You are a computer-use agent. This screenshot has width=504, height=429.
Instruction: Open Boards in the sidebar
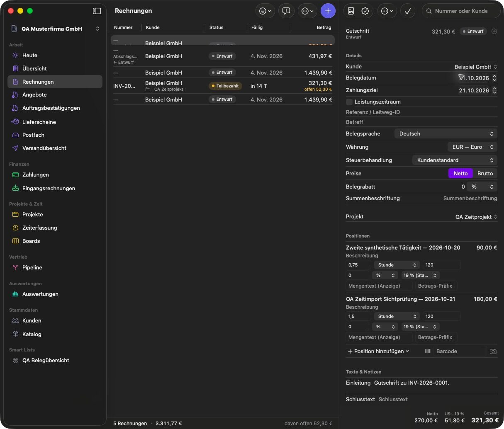[x=55, y=241]
